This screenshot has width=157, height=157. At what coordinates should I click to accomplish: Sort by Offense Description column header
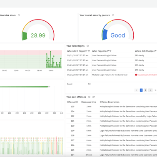(110, 102)
